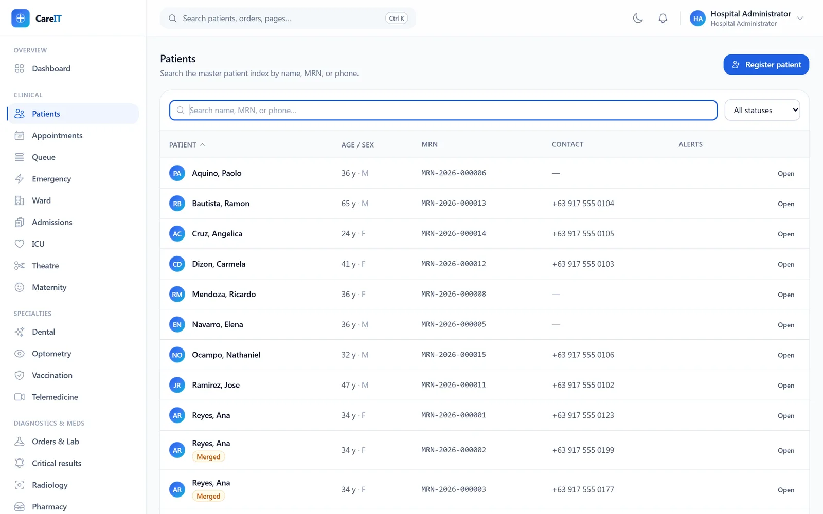The image size is (823, 514).
Task: Open the record for Aquino, Paolo
Action: click(786, 174)
